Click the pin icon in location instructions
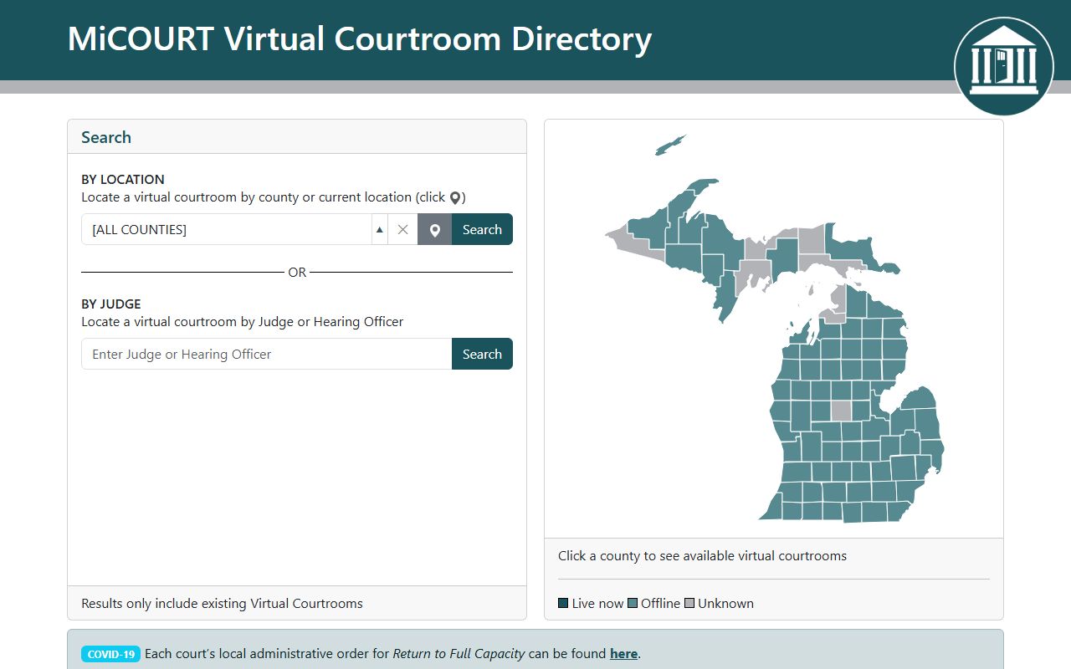Viewport: 1071px width, 669px height. pos(455,198)
